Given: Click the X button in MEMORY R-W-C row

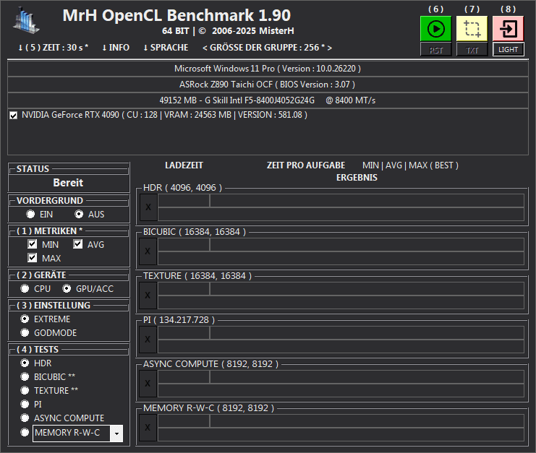Looking at the screenshot, I should 148,428.
